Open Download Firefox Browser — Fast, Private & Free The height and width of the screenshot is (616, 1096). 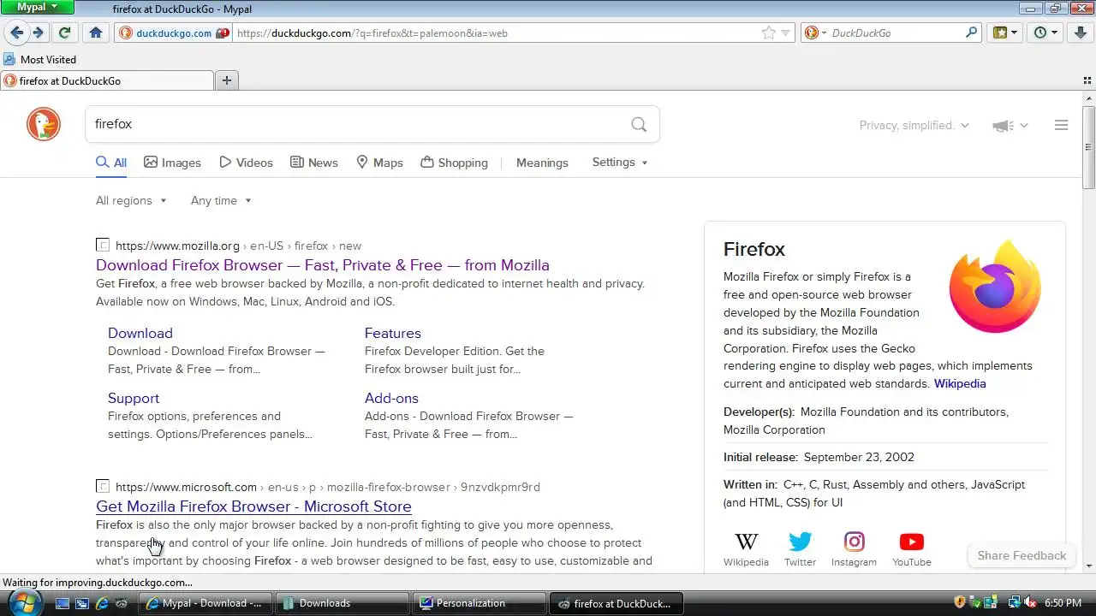point(323,265)
